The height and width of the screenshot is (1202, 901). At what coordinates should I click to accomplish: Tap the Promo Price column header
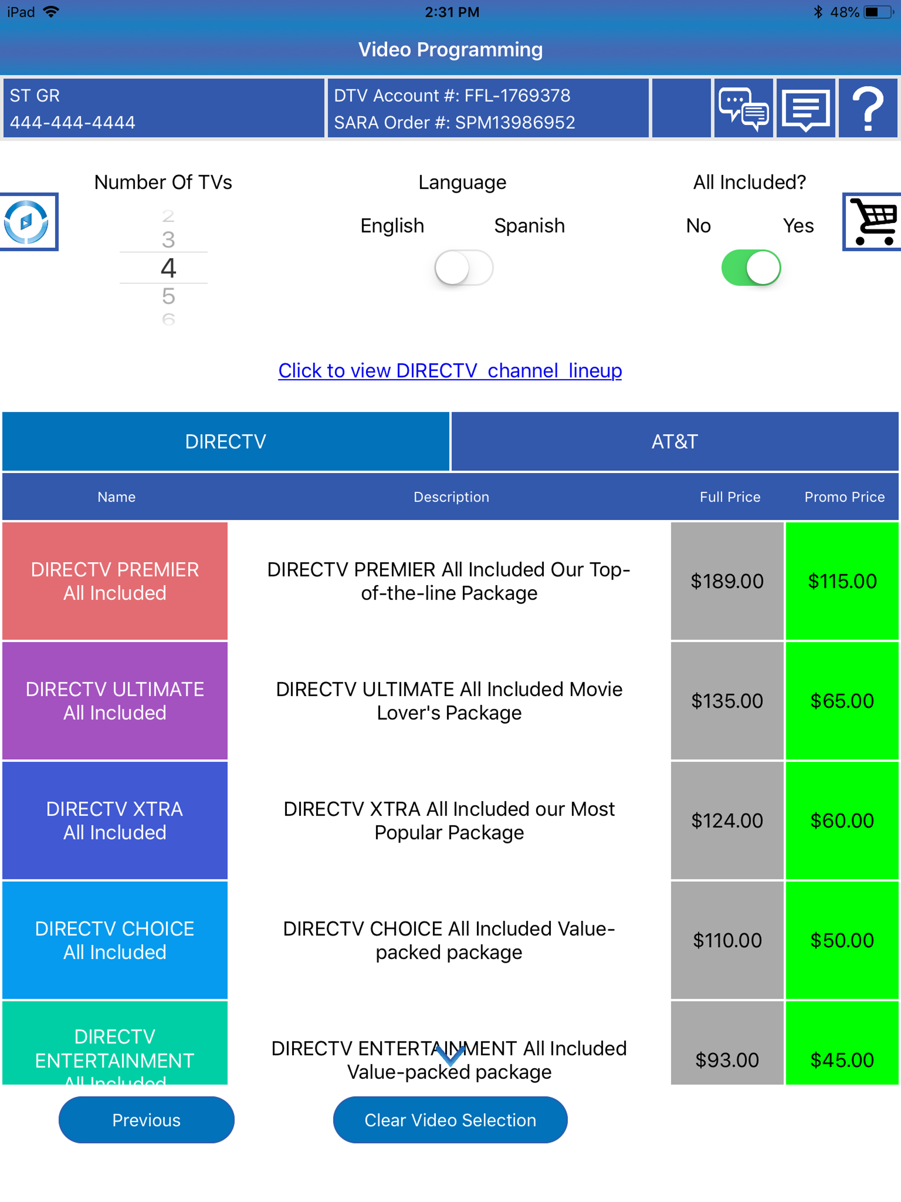[845, 497]
